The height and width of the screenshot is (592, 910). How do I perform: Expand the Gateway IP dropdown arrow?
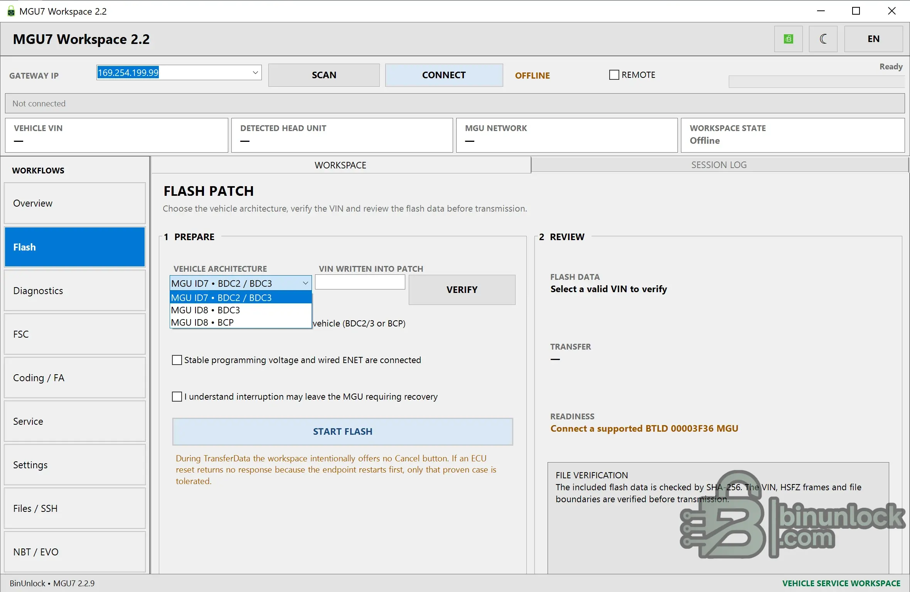point(255,72)
